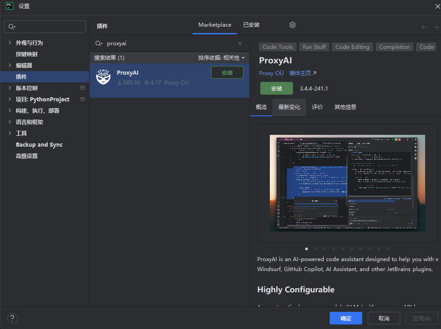The height and width of the screenshot is (329, 441).
Task: Clear the proxyai search text
Action: point(240,43)
